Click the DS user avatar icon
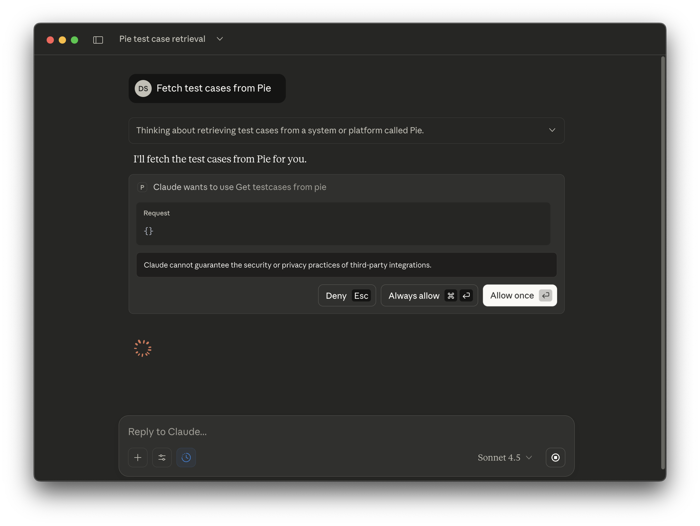 coord(143,88)
